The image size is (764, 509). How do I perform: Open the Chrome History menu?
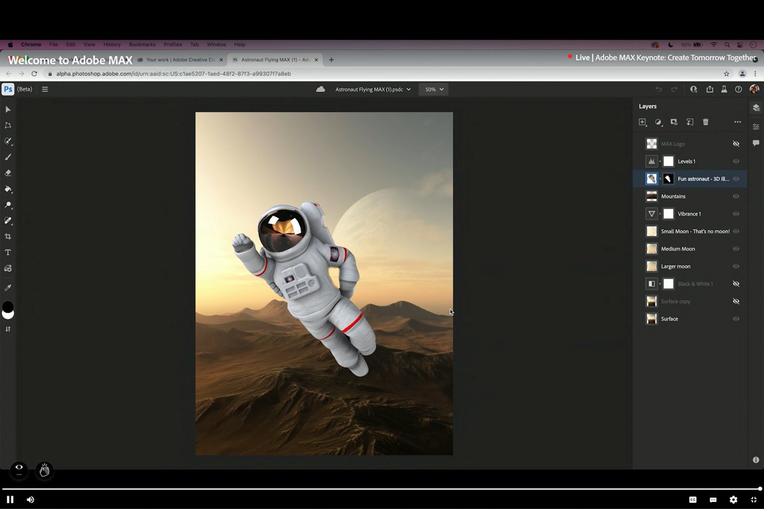point(112,45)
